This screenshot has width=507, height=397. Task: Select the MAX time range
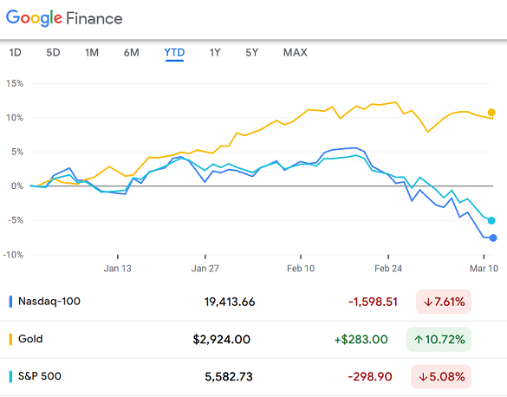point(296,52)
